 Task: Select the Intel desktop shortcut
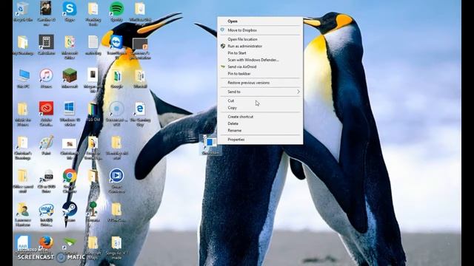tap(46, 210)
